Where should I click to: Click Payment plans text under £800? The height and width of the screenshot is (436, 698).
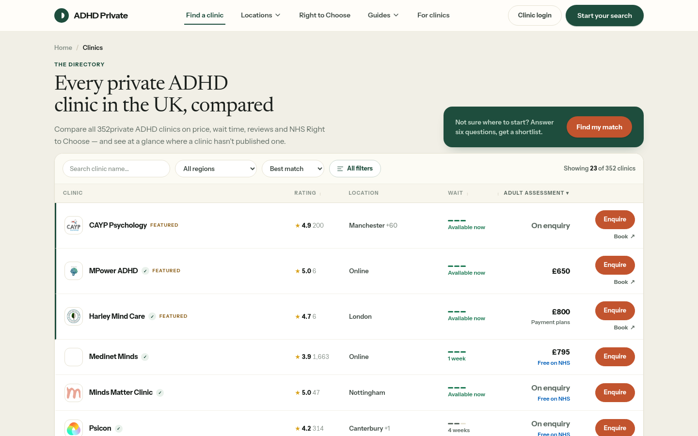(551, 322)
